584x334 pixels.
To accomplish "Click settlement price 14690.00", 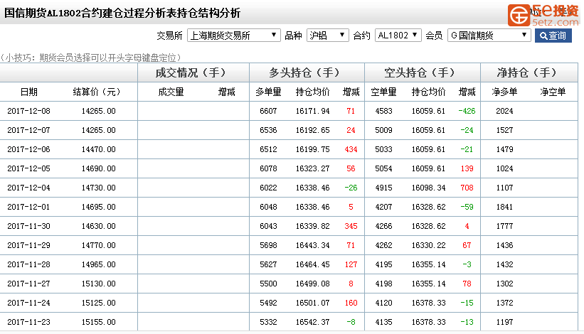I will pyautogui.click(x=98, y=168).
